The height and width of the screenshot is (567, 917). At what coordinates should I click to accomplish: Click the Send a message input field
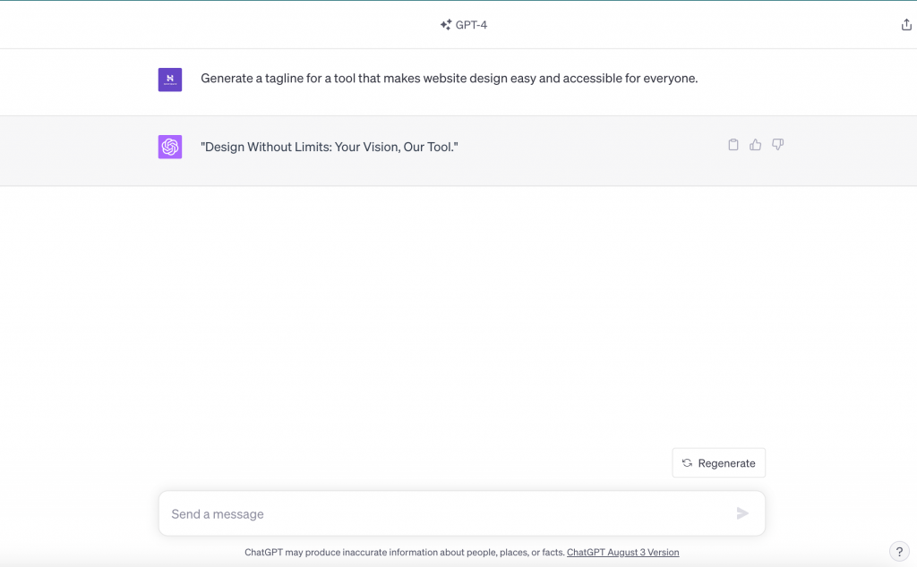point(448,513)
